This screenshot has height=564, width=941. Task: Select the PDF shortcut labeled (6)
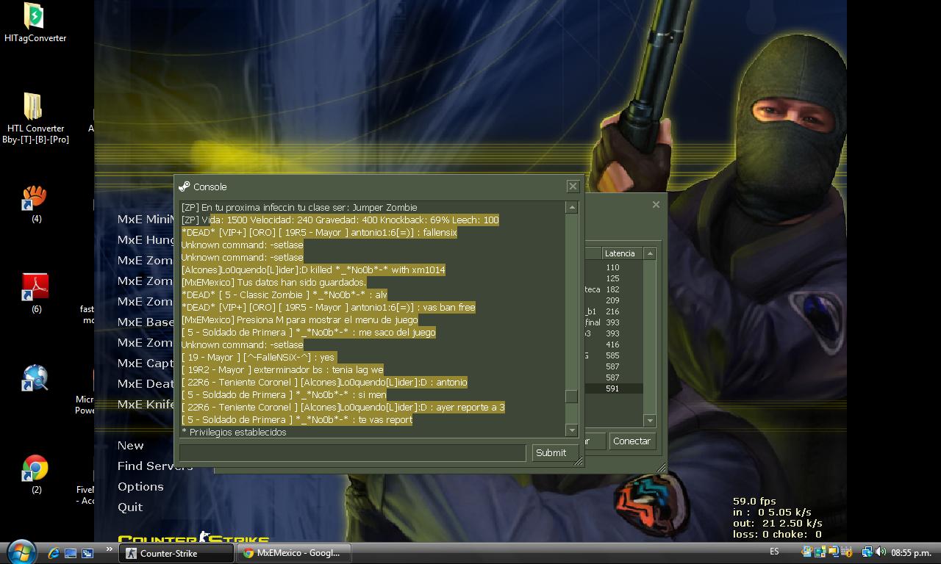(x=35, y=292)
